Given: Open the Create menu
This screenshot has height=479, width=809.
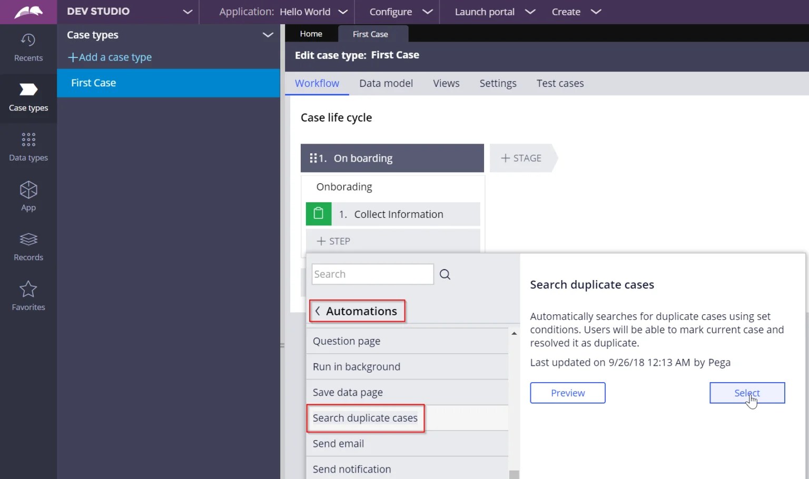Looking at the screenshot, I should pos(576,12).
